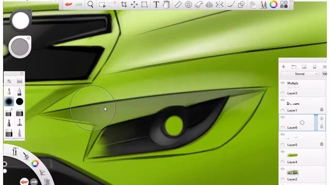Open the color wheel in lagoon
Viewport: 330px width, 185px height.
click(x=35, y=163)
